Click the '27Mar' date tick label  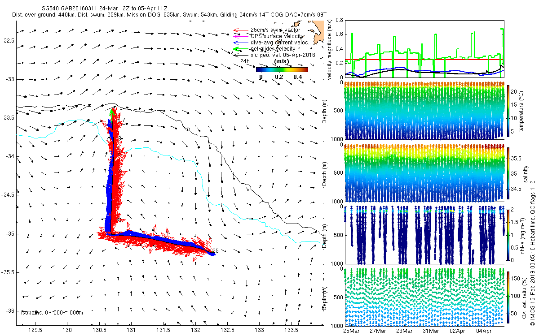coord(378,331)
